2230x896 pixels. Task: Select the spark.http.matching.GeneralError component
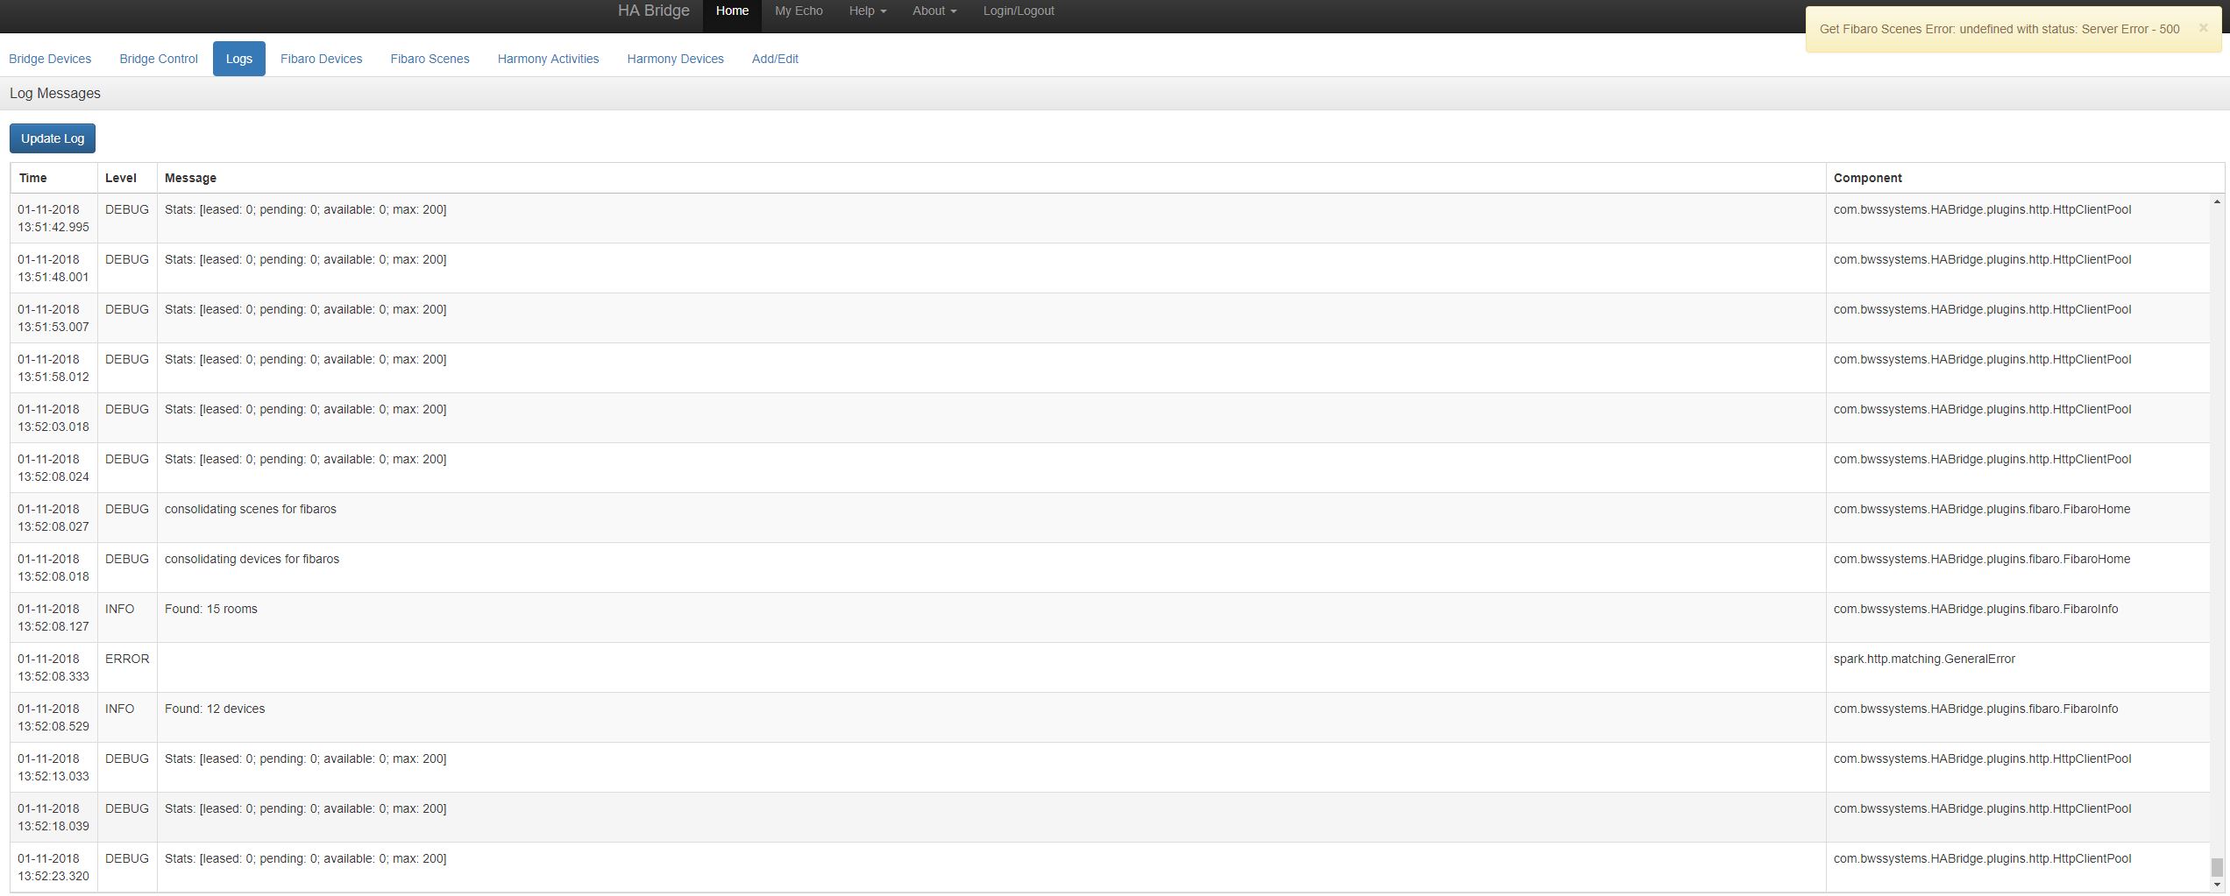click(1924, 659)
